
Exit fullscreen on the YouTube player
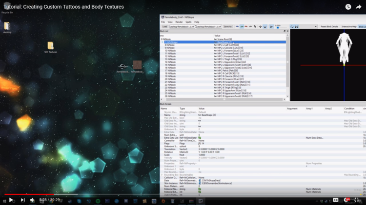click(356, 200)
